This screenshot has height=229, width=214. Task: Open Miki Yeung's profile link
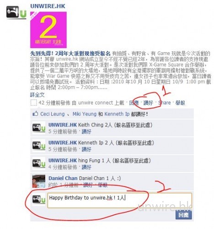85,114
